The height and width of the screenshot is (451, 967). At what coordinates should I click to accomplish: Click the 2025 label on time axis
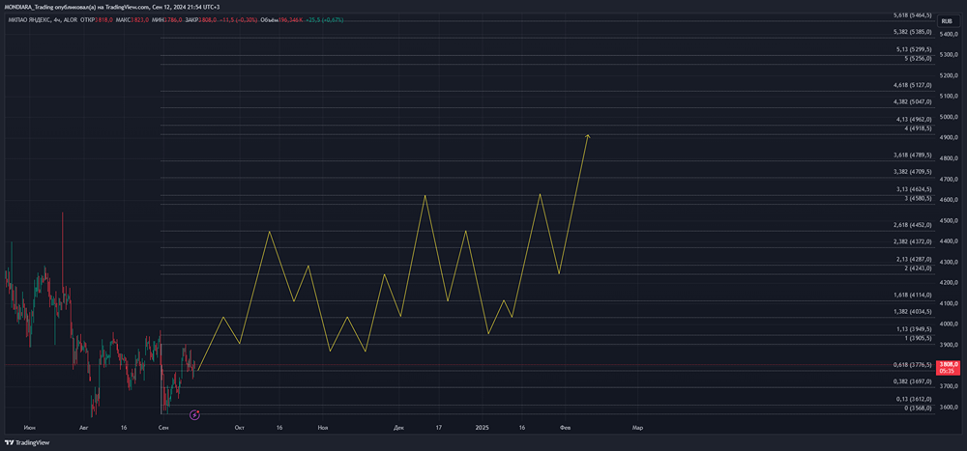(483, 427)
